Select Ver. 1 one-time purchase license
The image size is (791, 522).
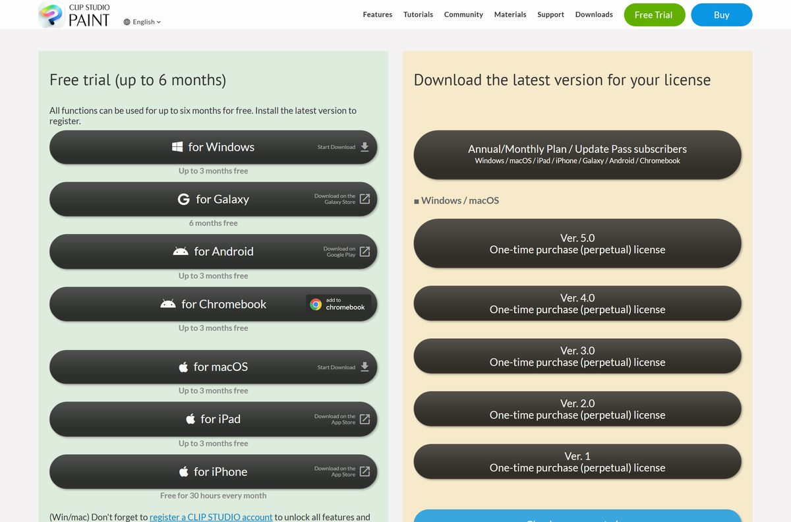click(577, 461)
